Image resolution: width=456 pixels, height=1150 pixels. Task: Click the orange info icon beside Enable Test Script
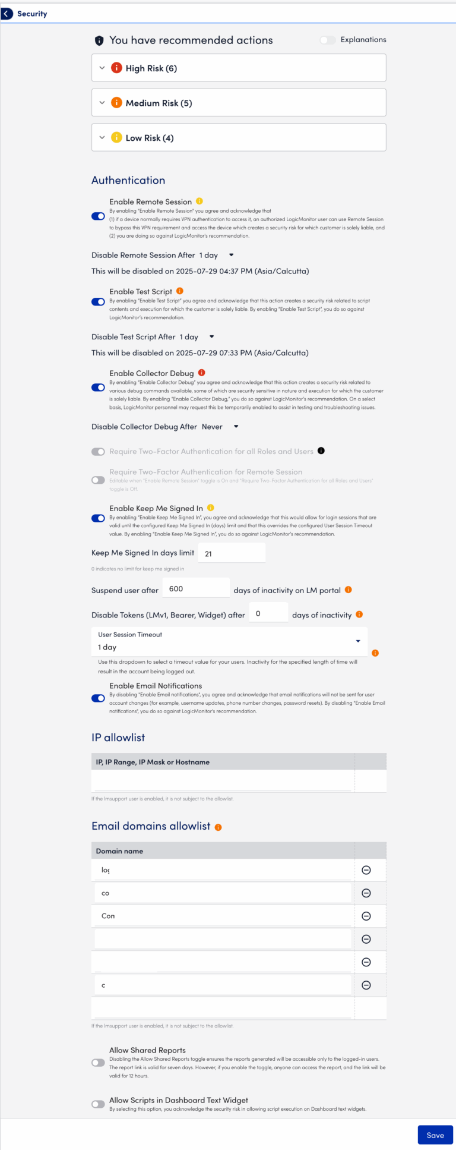coord(180,291)
